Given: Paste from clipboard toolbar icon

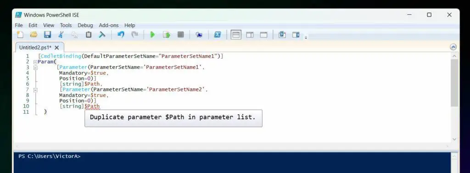Looking at the screenshot, I should click(89, 35).
